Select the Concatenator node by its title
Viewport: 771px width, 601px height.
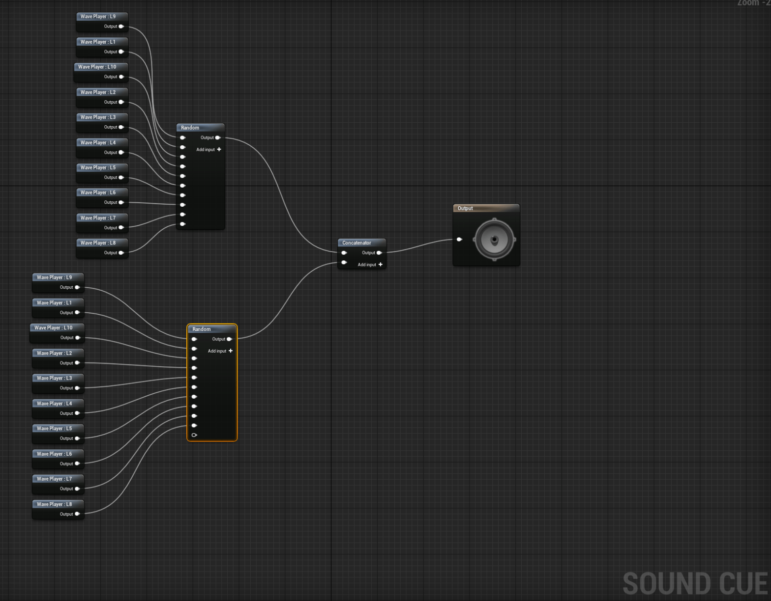[357, 243]
